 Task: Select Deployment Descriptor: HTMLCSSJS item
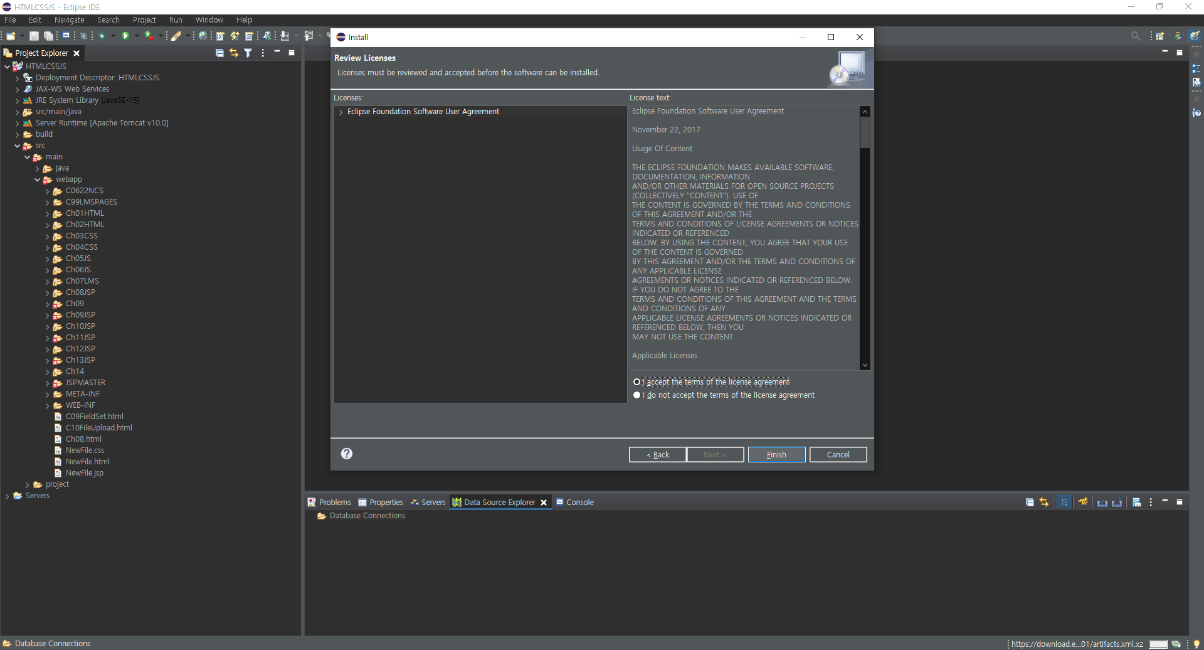pos(97,78)
